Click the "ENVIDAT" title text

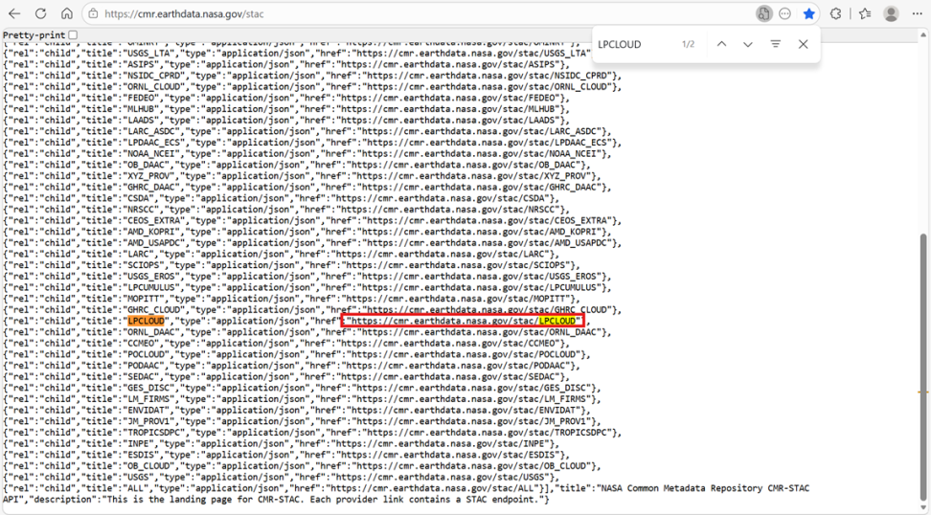pyautogui.click(x=146, y=411)
